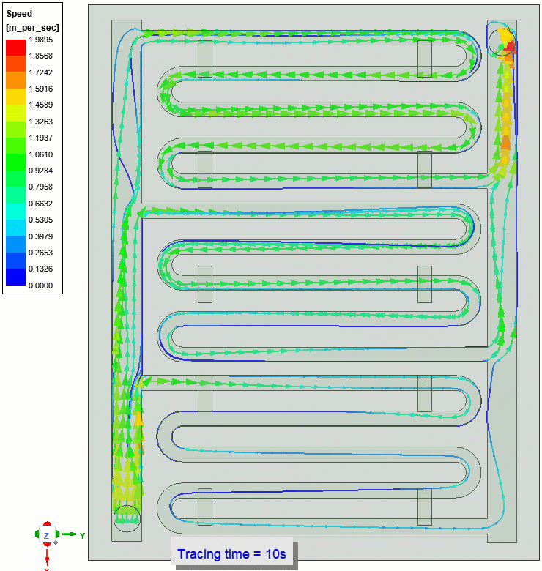The height and width of the screenshot is (571, 542).
Task: Select the cyan 0.5305 legend color band
Action: (15, 212)
